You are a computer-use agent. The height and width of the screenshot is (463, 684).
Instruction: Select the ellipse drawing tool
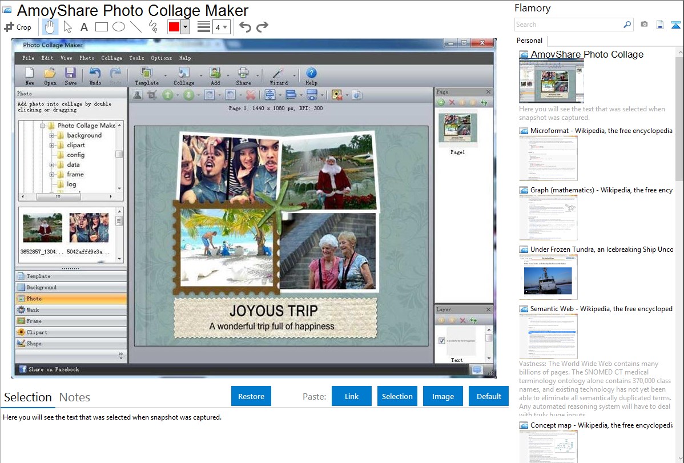tap(119, 27)
